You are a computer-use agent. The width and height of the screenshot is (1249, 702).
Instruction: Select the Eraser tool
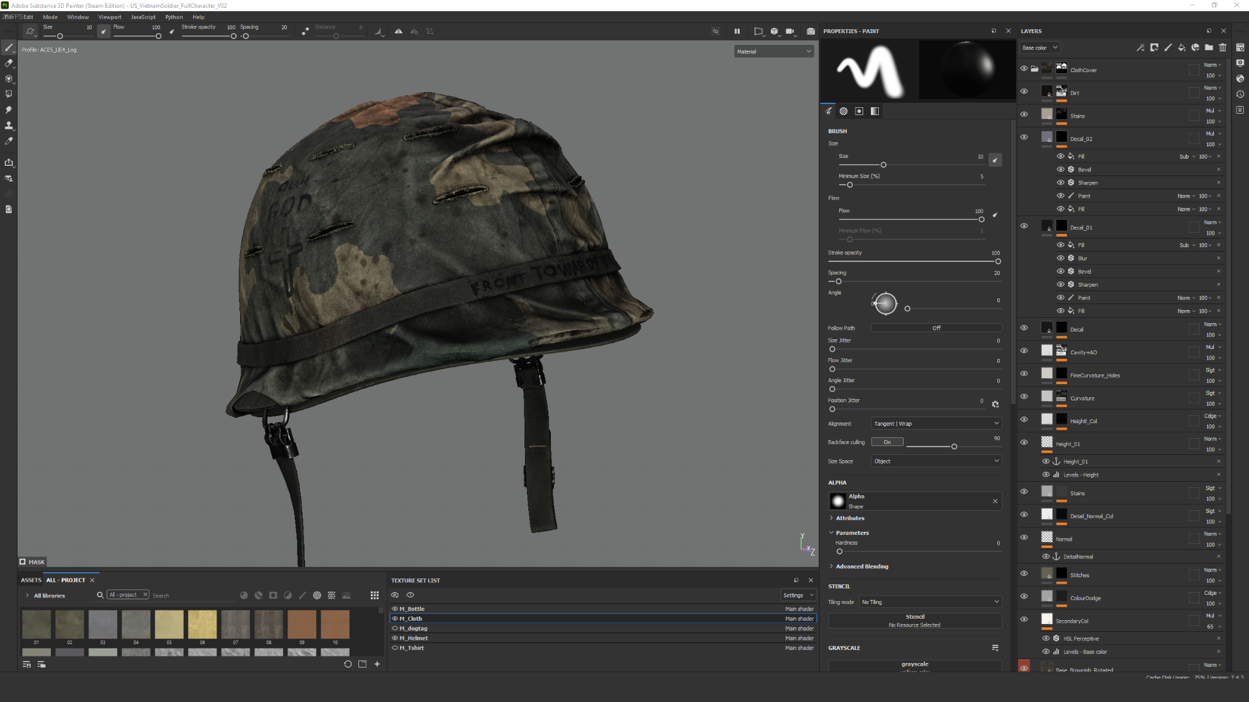coord(8,63)
